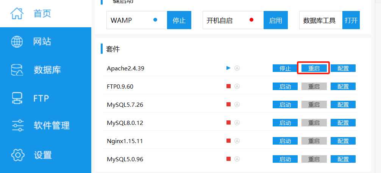
Task: Click the 套件 section heading
Action: click(x=113, y=49)
